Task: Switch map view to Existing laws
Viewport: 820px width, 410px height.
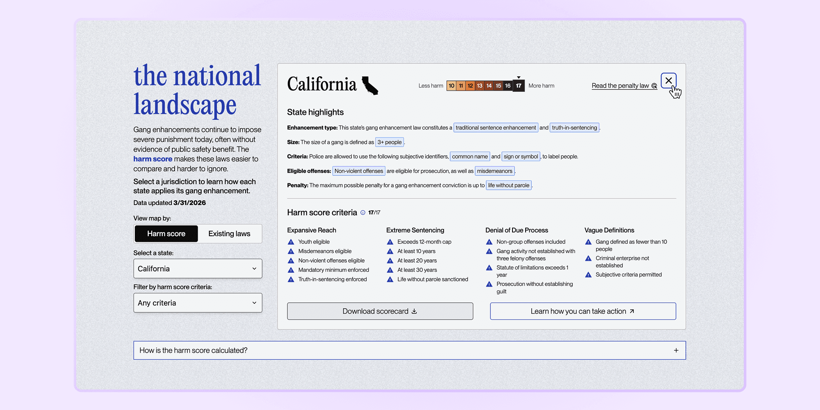Action: point(229,234)
